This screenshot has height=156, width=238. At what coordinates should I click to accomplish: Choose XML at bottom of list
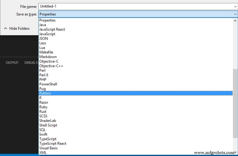pyautogui.click(x=43, y=153)
